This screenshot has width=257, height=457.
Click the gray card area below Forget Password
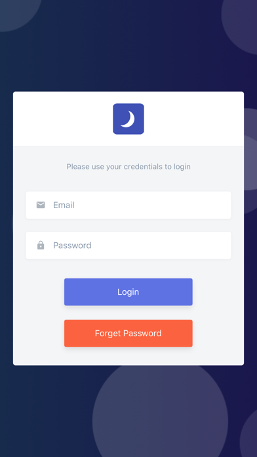click(128, 356)
